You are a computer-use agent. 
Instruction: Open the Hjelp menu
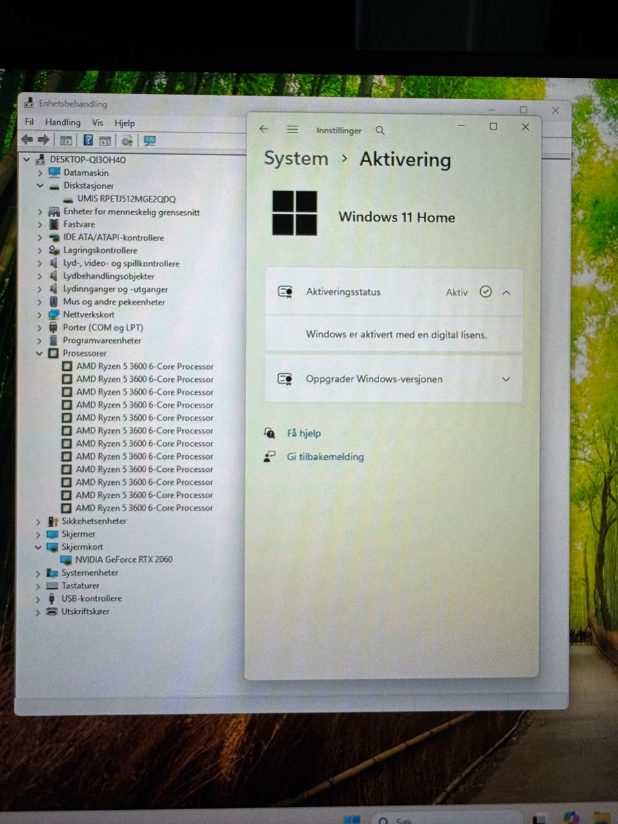coord(125,123)
